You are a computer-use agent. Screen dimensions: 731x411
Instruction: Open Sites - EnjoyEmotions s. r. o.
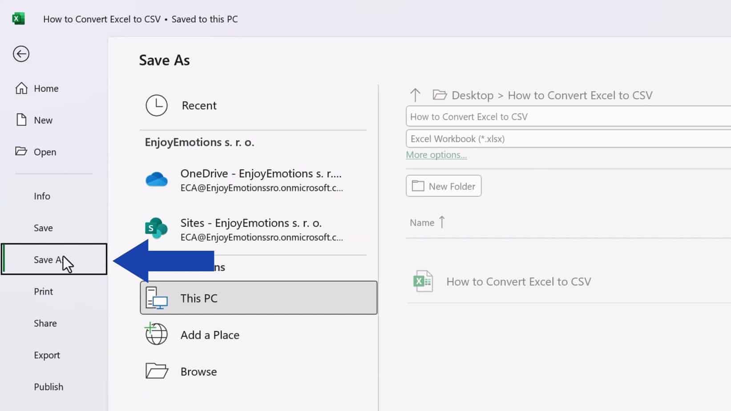tap(250, 229)
